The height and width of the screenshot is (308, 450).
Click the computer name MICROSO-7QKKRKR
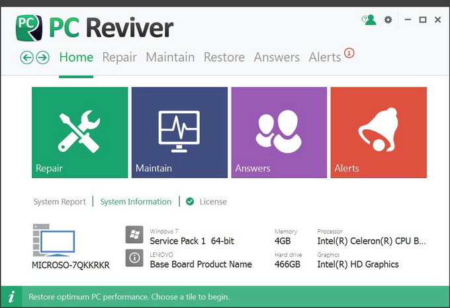coord(71,265)
